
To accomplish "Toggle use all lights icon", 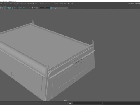I will point(16,8).
